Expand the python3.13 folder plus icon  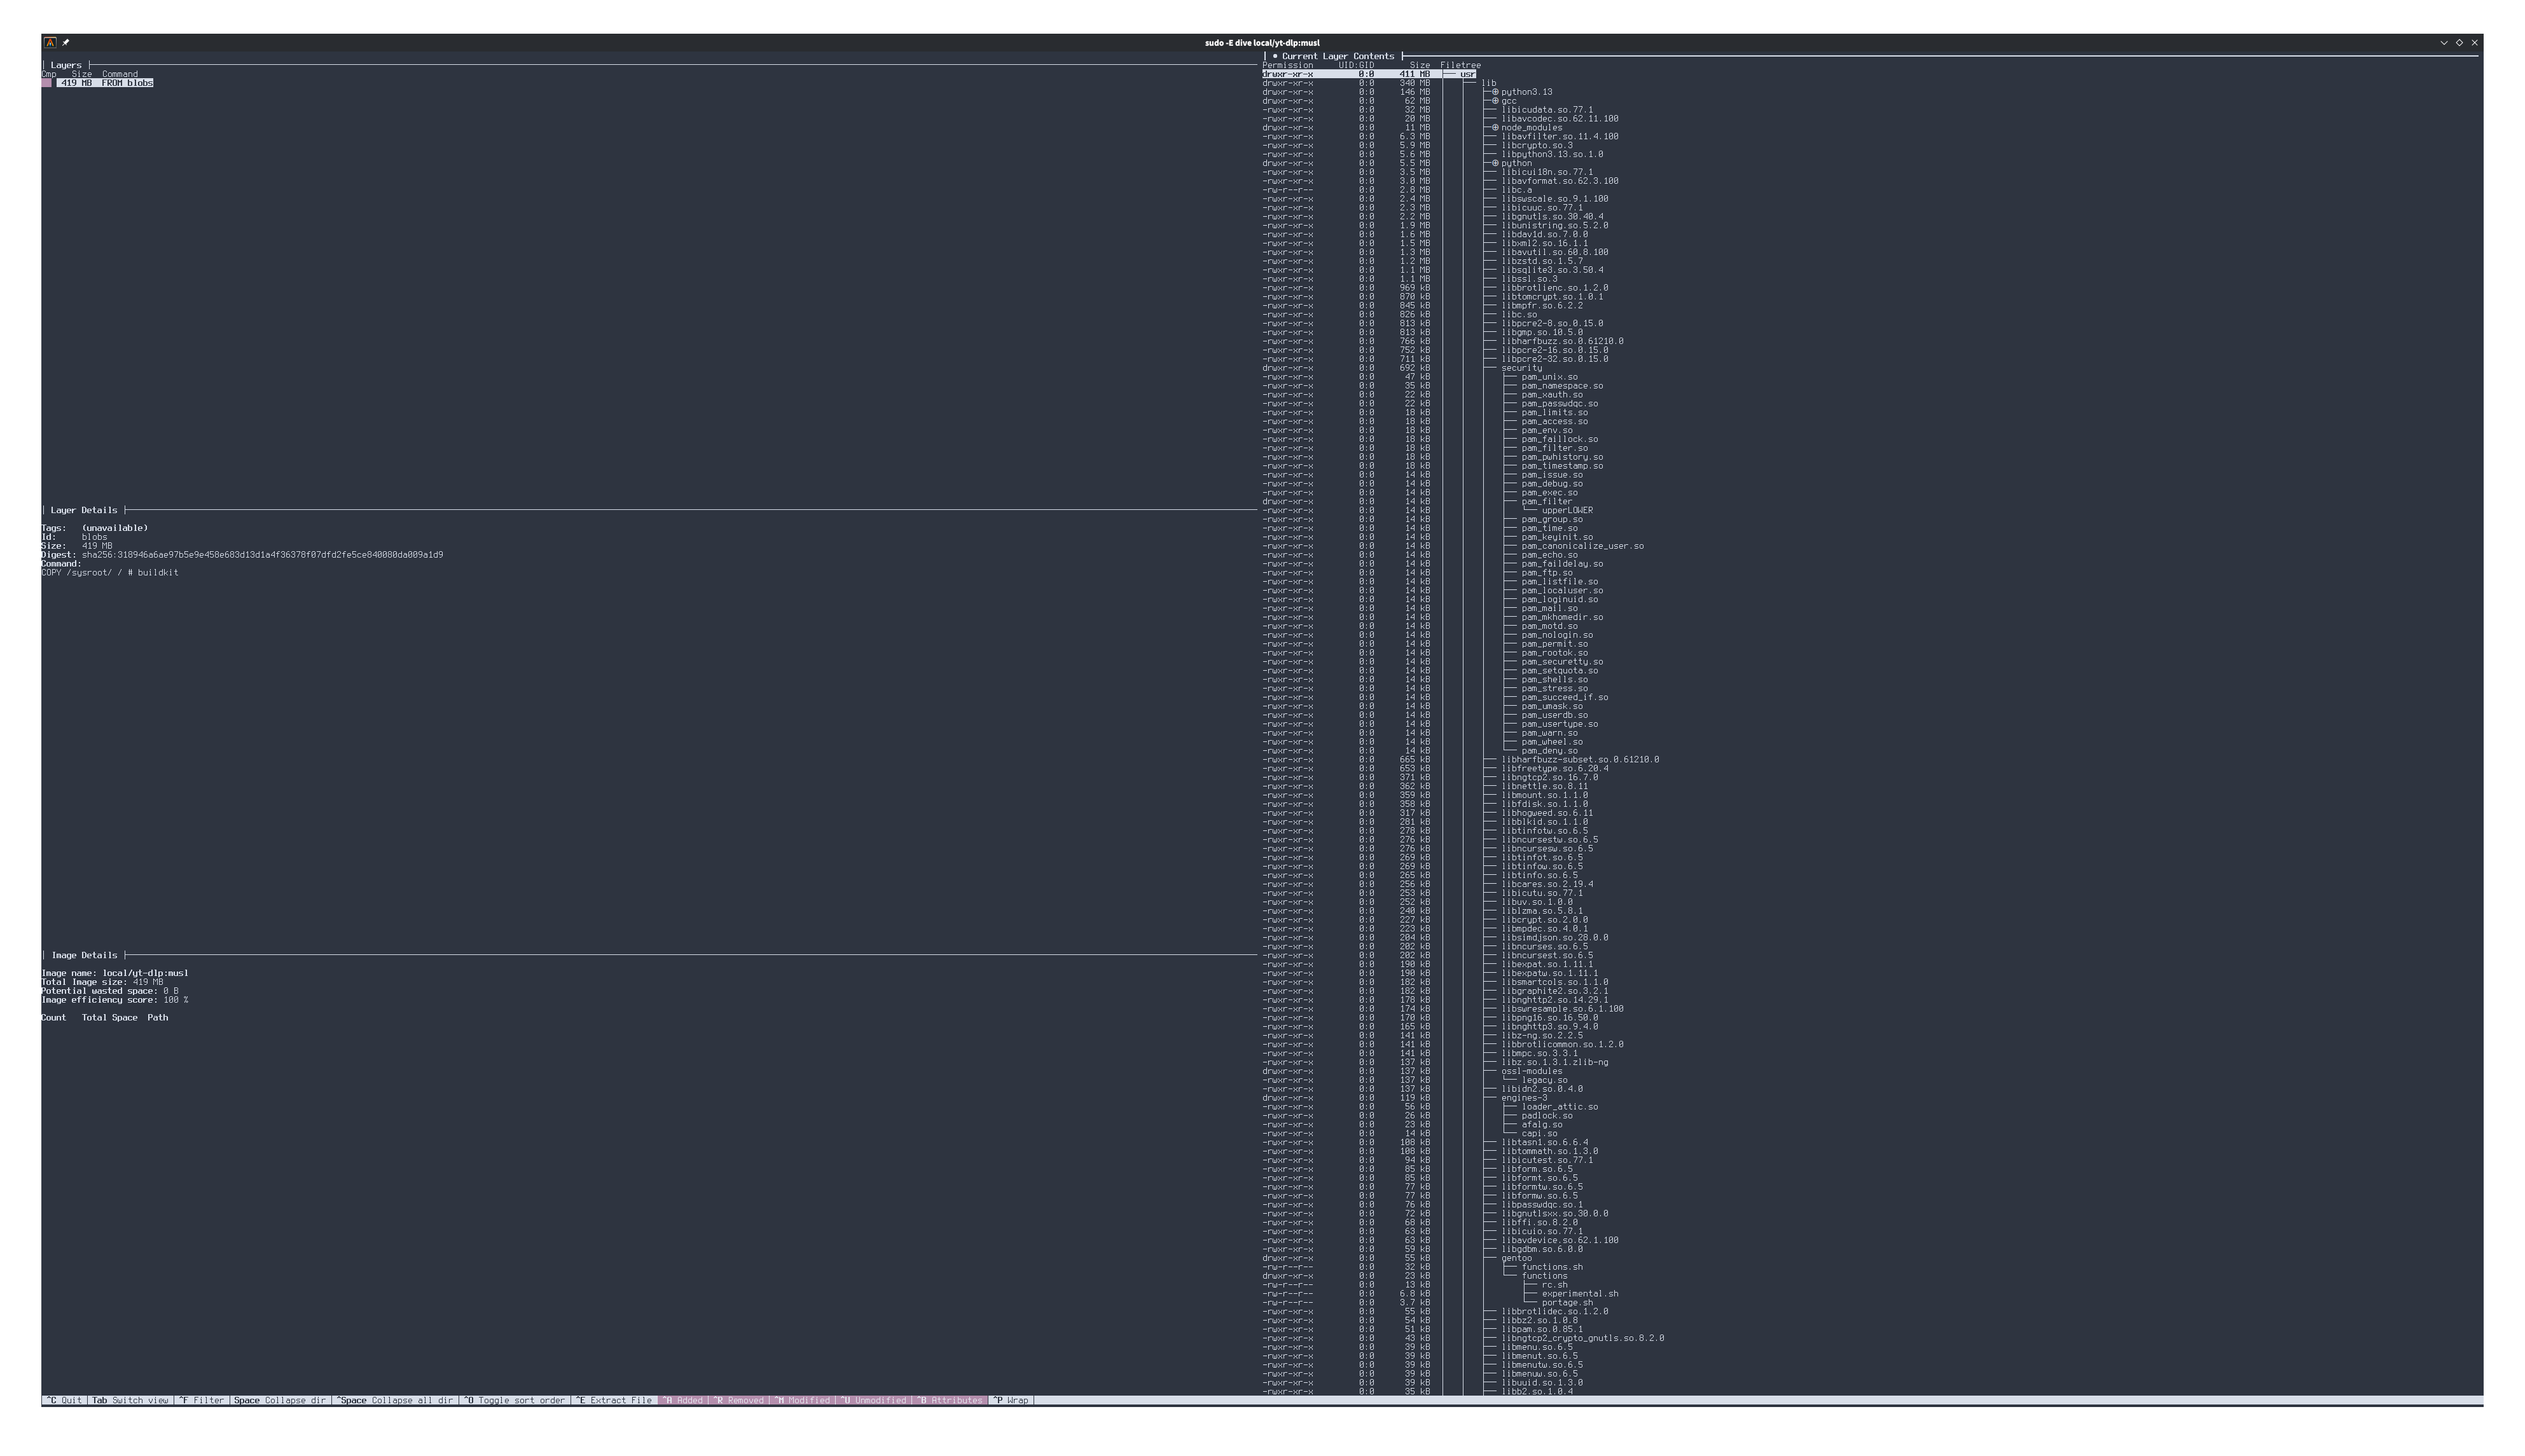[1496, 92]
